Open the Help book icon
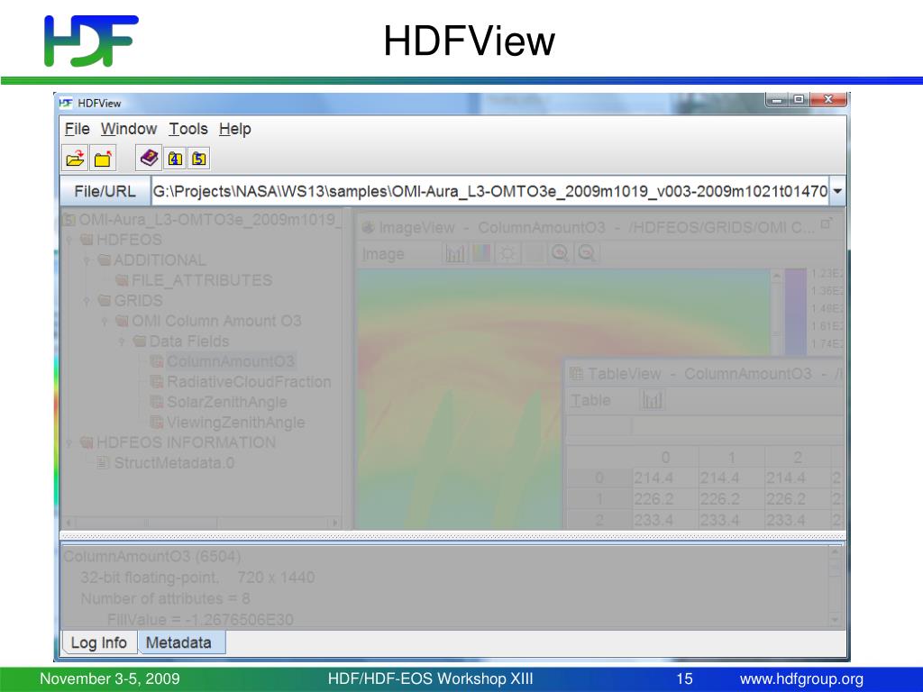The height and width of the screenshot is (692, 923). pyautogui.click(x=149, y=159)
